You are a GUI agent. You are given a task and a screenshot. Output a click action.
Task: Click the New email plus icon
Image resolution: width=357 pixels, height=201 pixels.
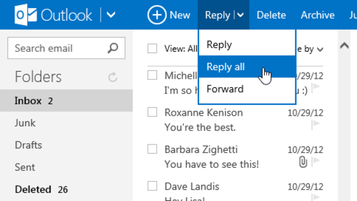(157, 15)
